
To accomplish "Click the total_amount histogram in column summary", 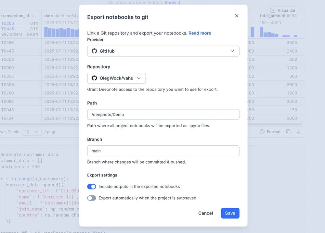I will pos(279,32).
